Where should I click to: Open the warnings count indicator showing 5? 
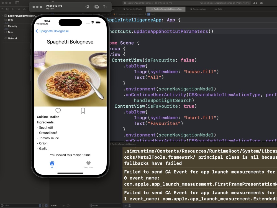255,3
